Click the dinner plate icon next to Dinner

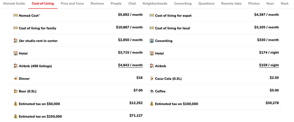click(16, 78)
